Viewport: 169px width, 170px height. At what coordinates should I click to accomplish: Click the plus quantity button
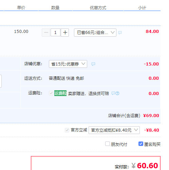(x=65, y=33)
